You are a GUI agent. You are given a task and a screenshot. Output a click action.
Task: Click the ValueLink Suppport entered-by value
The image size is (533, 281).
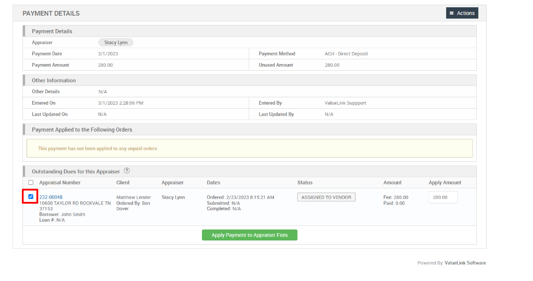tap(346, 103)
